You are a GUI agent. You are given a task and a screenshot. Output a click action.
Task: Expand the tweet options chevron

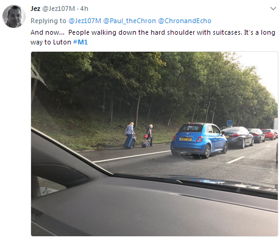coord(273,9)
